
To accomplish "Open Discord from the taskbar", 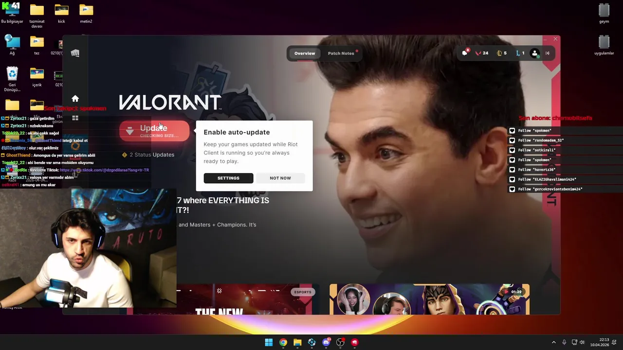I will click(326, 342).
